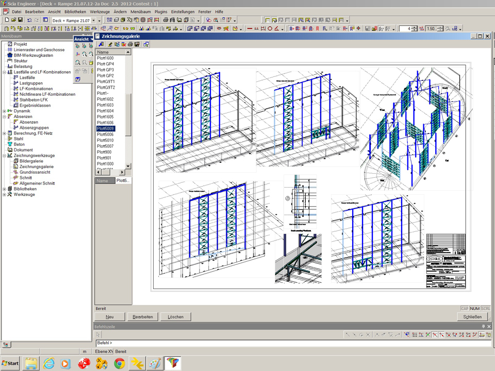Image resolution: width=495 pixels, height=371 pixels.
Task: Open Bildergalerie in the menu tree
Action: (31, 161)
